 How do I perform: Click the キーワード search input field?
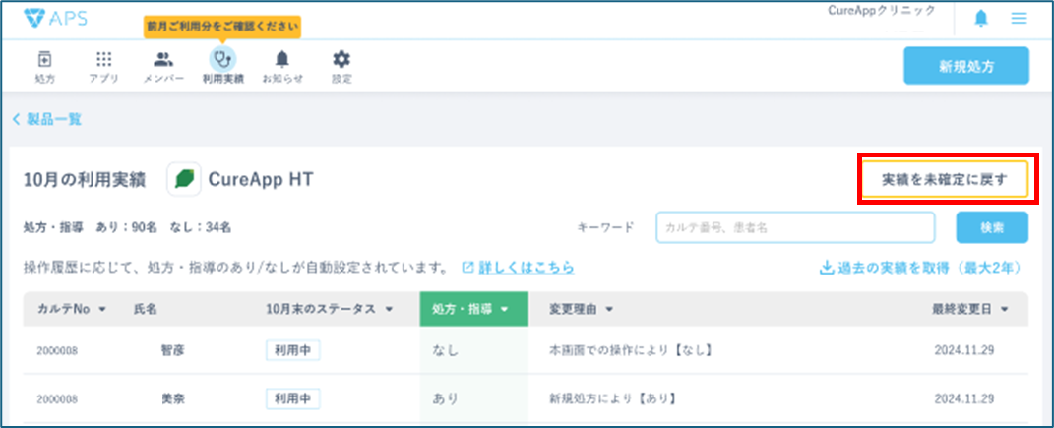click(795, 227)
